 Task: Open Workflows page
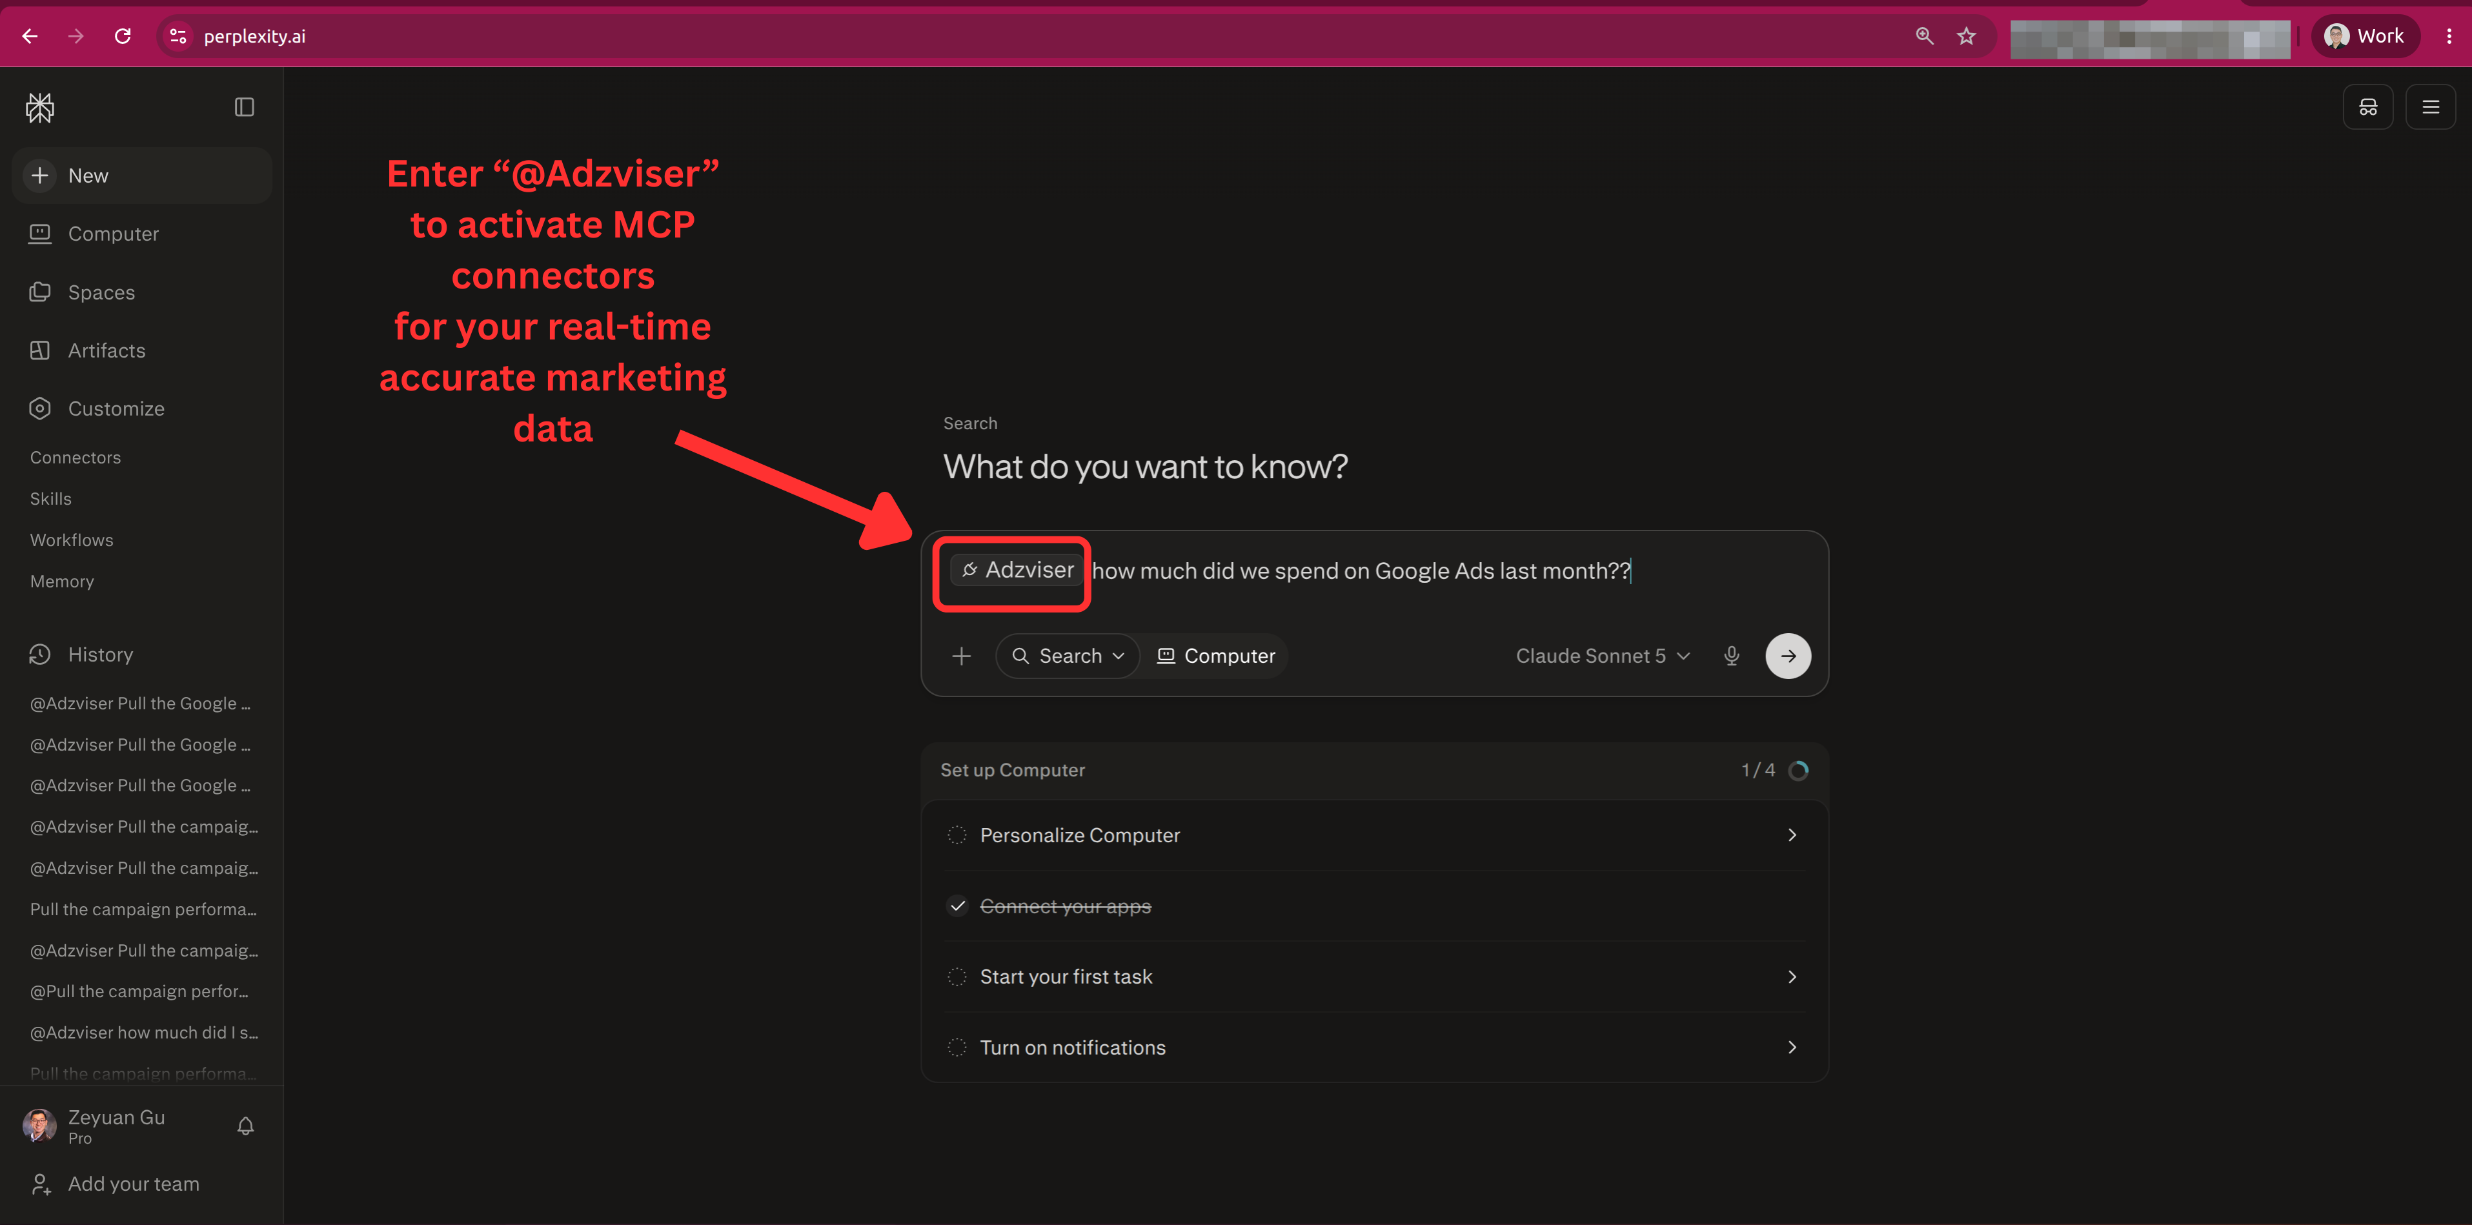[71, 540]
